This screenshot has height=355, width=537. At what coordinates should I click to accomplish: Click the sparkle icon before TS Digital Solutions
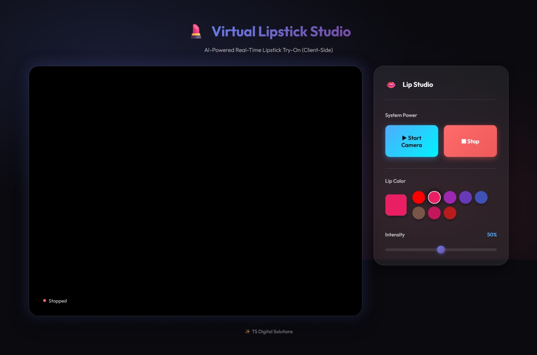[247, 331]
